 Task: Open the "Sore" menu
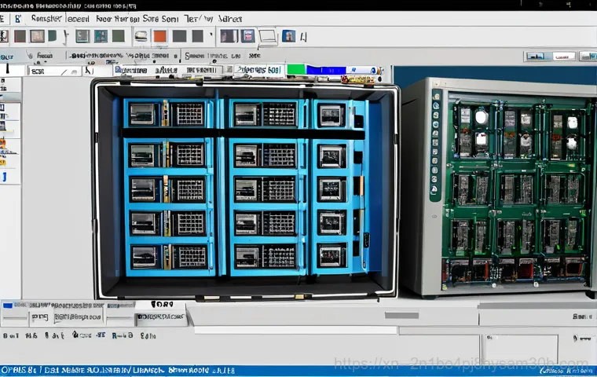151,18
